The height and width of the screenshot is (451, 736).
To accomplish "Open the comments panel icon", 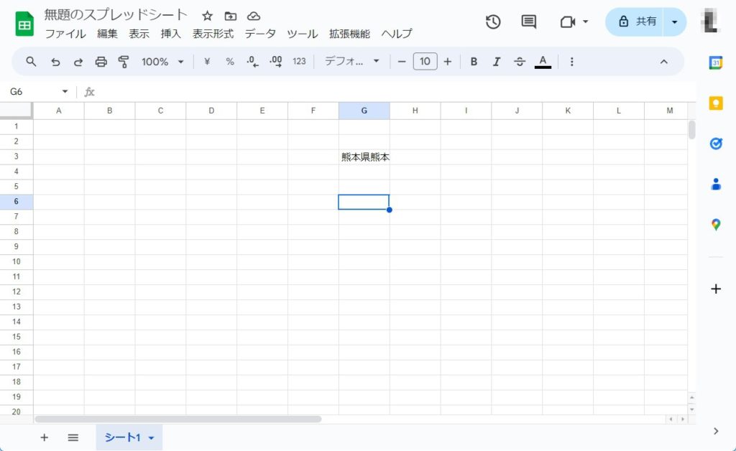I will tap(528, 22).
